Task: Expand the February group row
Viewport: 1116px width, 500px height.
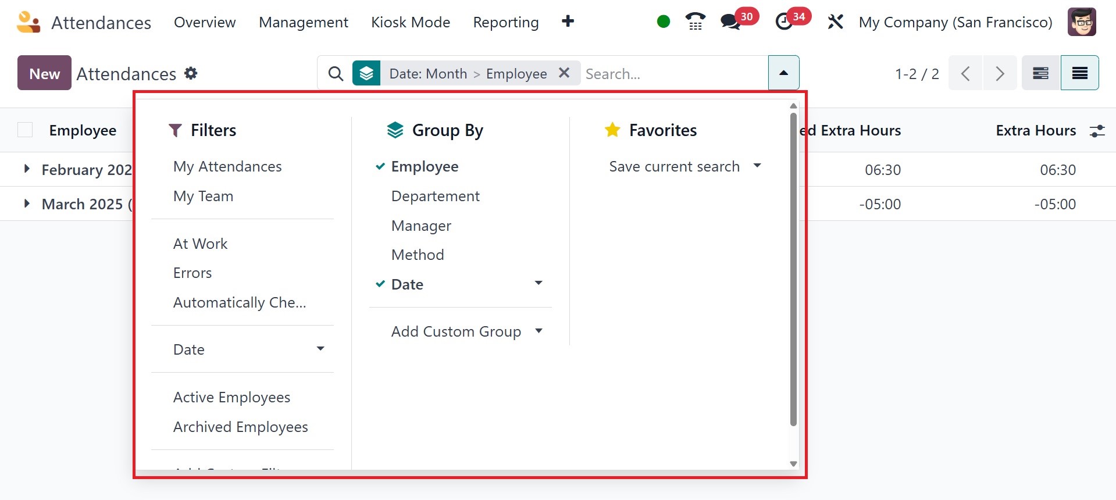Action: click(27, 169)
